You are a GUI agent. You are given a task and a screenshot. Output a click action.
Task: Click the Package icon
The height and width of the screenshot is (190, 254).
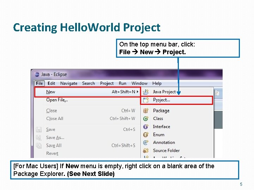(146, 111)
